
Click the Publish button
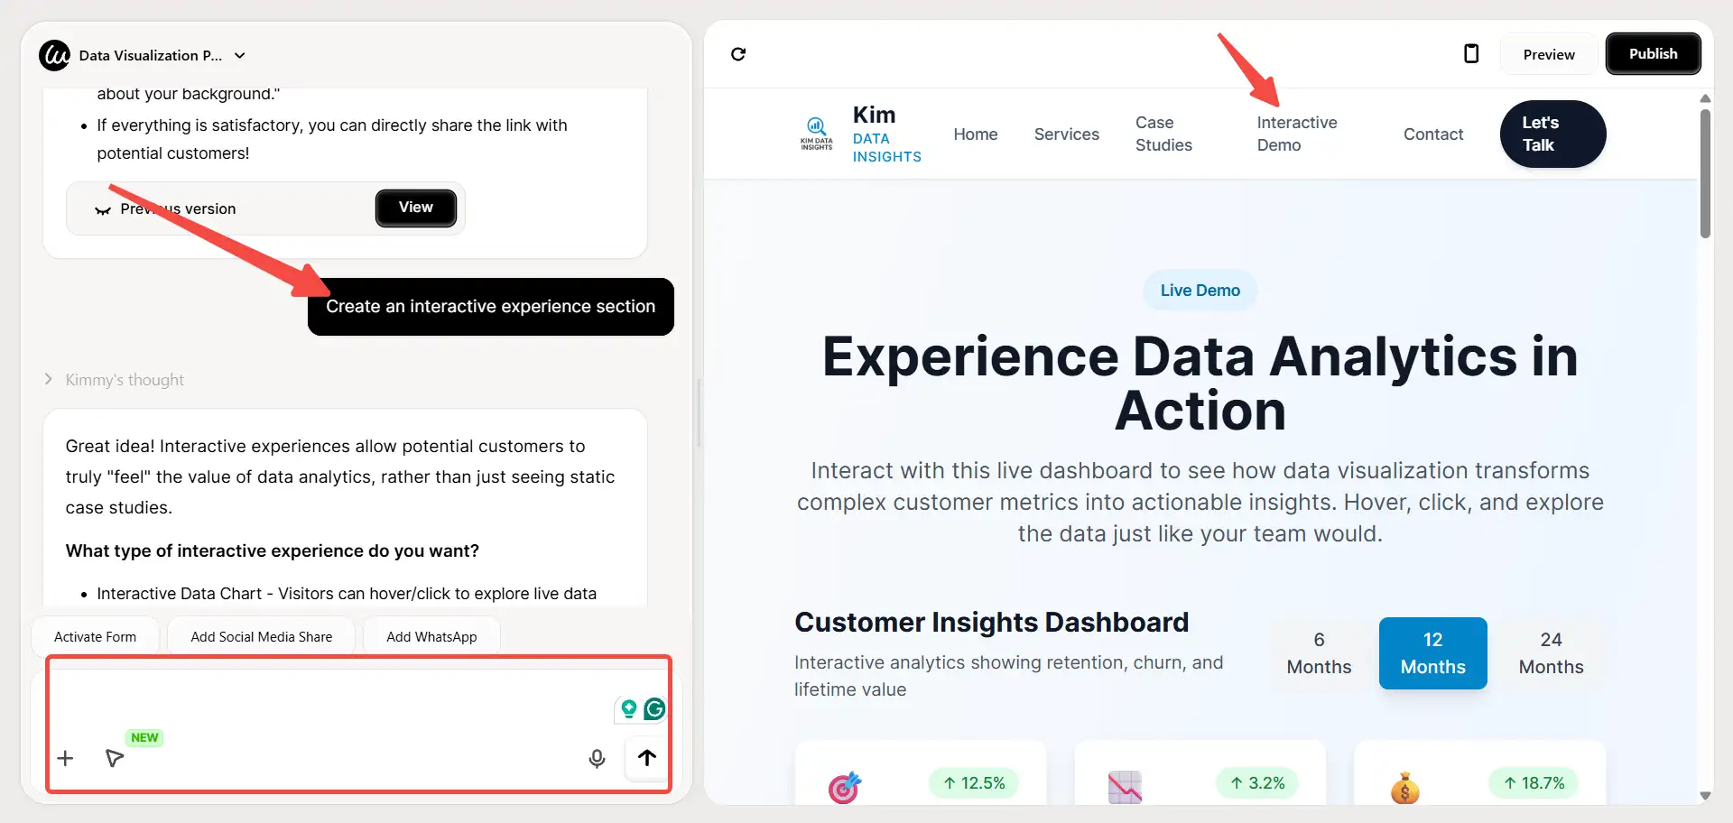[1653, 53]
